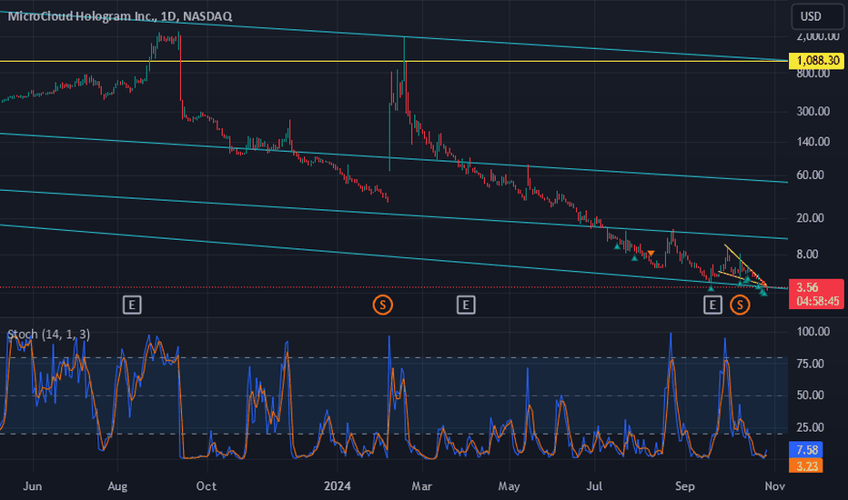The height and width of the screenshot is (500, 848).
Task: Click the red 3.56 current price label
Action: click(816, 294)
